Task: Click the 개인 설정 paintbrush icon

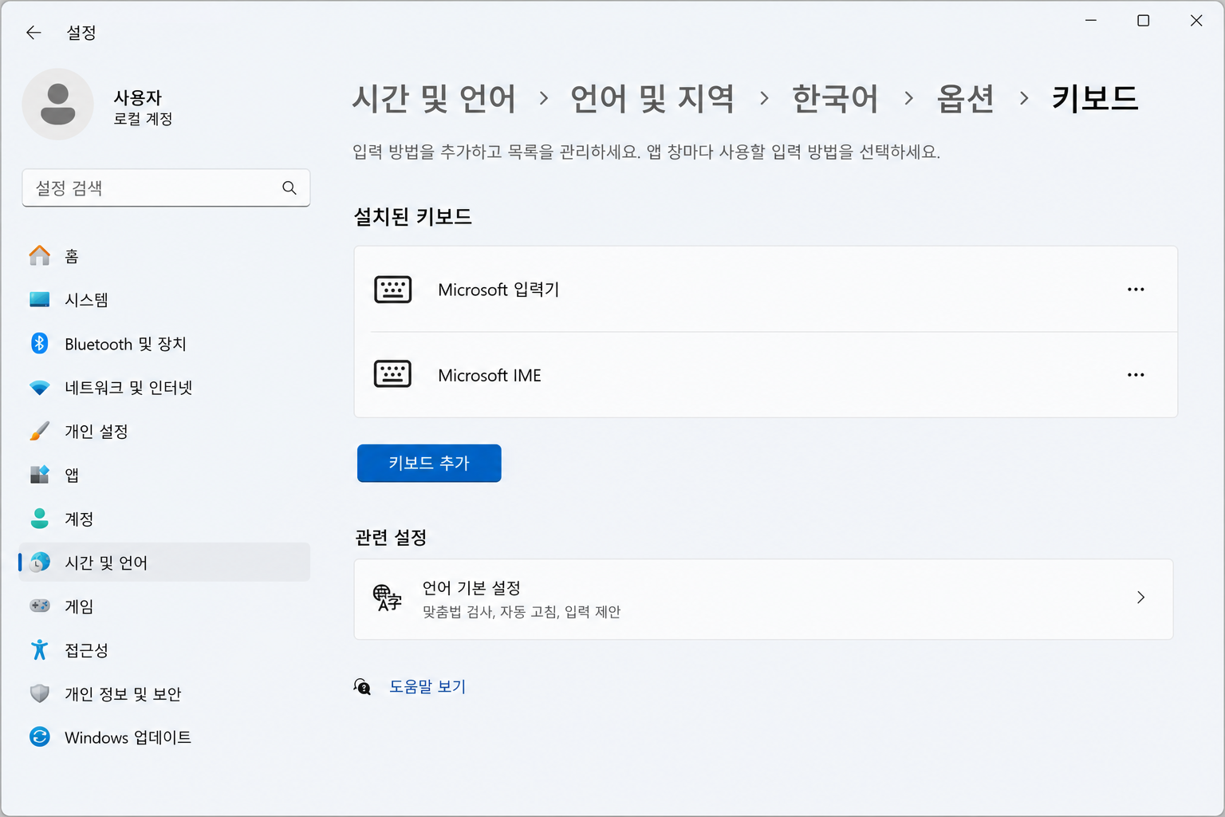Action: click(40, 431)
